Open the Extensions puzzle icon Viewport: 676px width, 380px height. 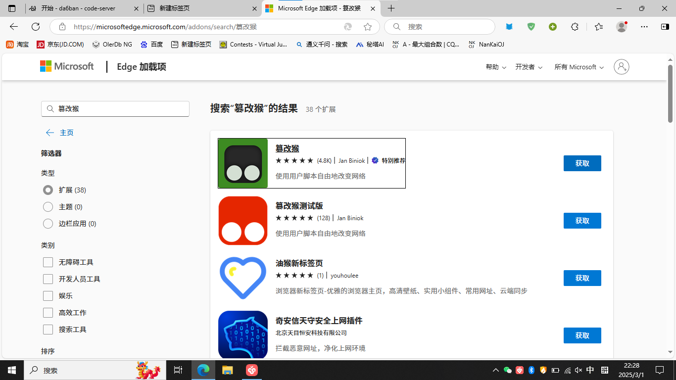pos(575,27)
